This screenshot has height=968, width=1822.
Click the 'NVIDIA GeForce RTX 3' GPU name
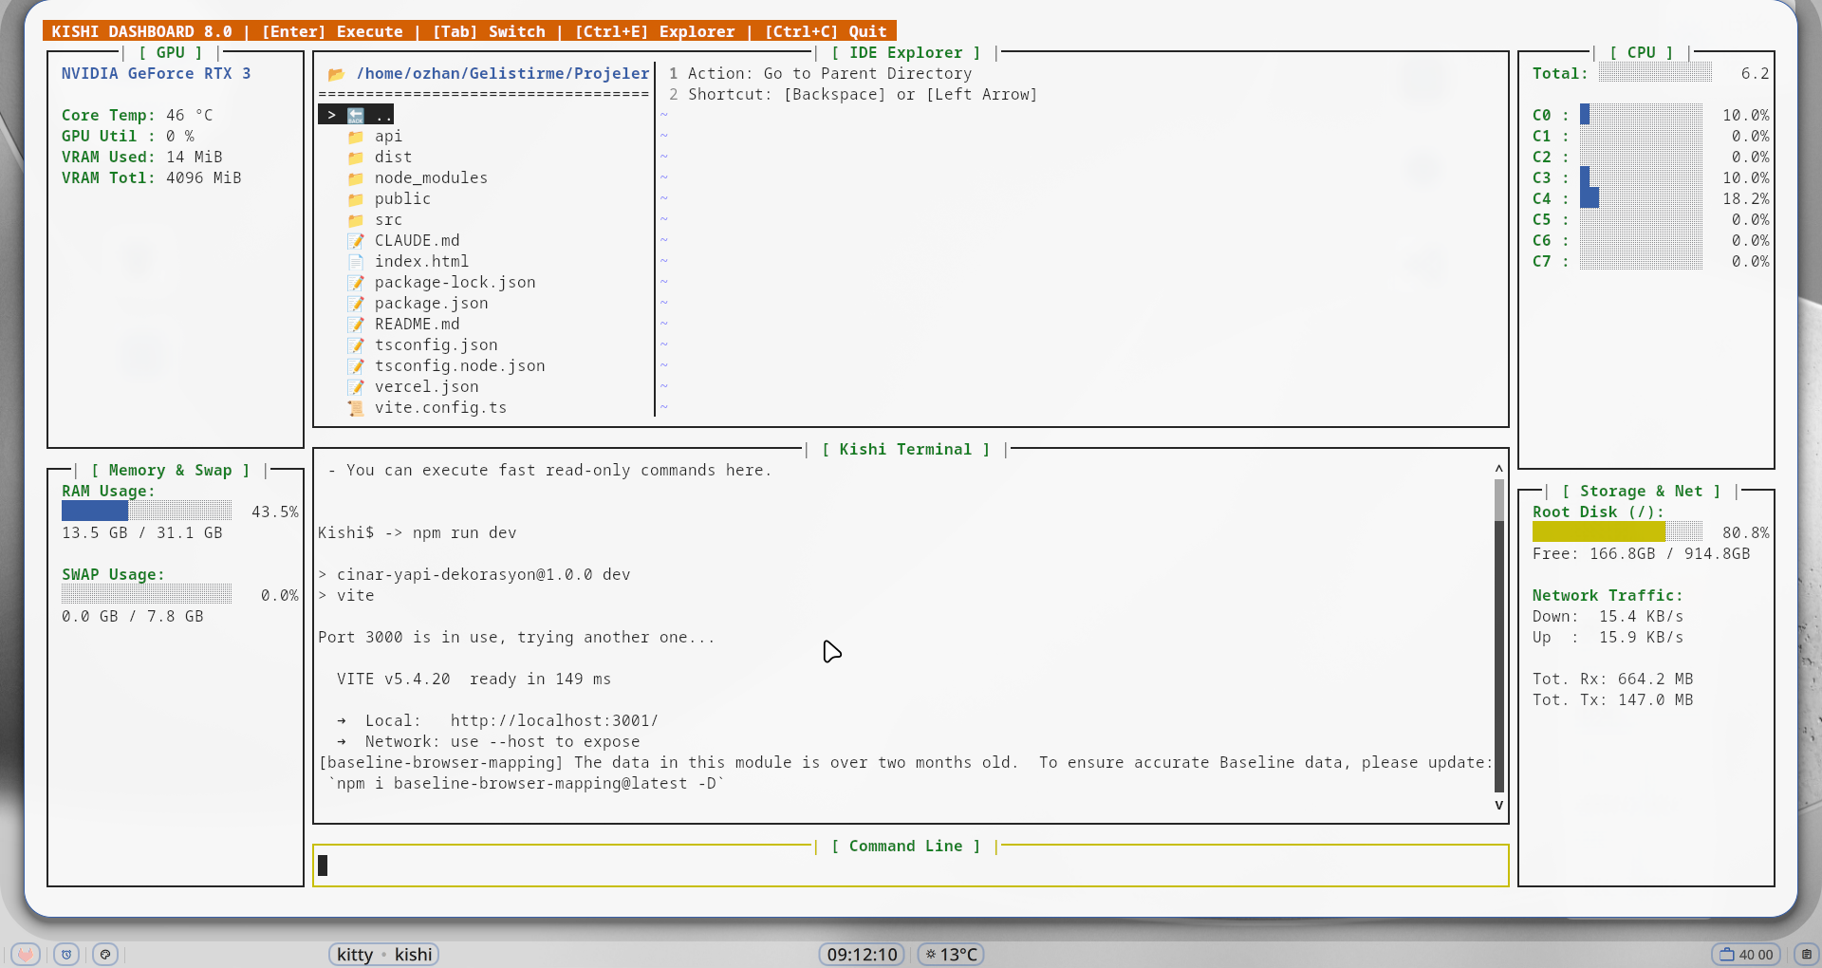tap(157, 74)
